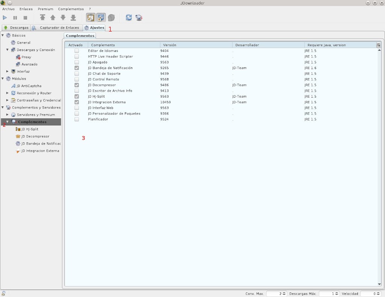
Task: Open the Archivo menu
Action: (x=8, y=9)
